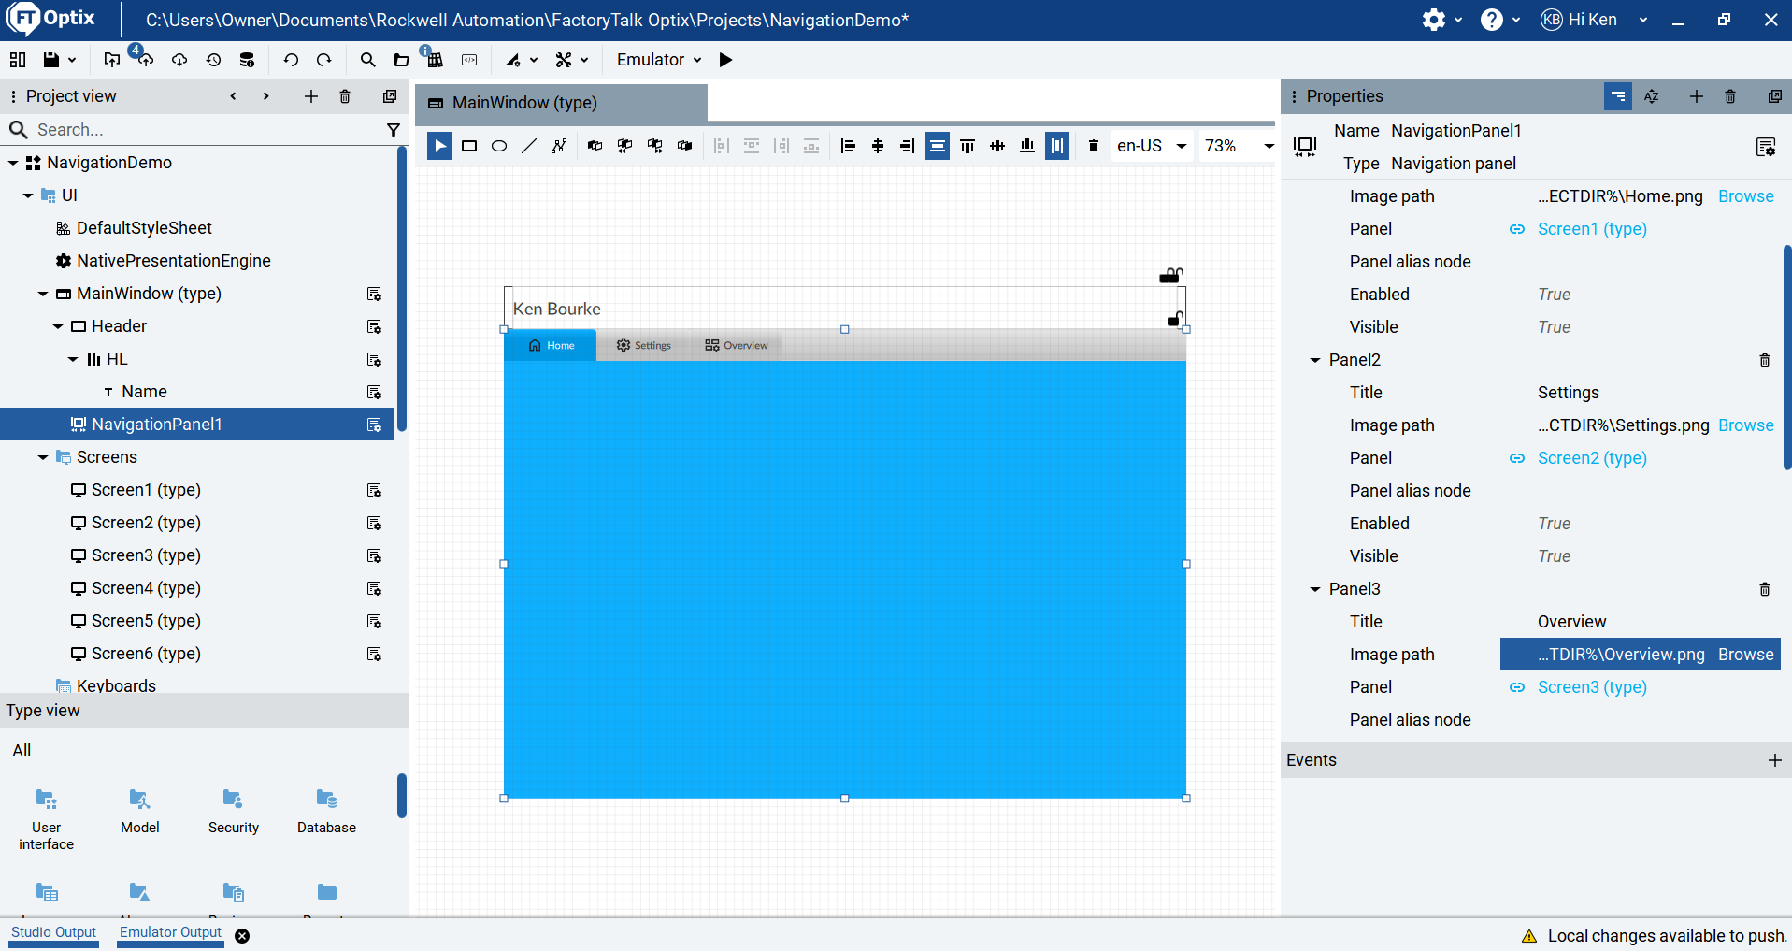Select the rectangle drawing tool
This screenshot has width=1792, height=951.
click(469, 146)
